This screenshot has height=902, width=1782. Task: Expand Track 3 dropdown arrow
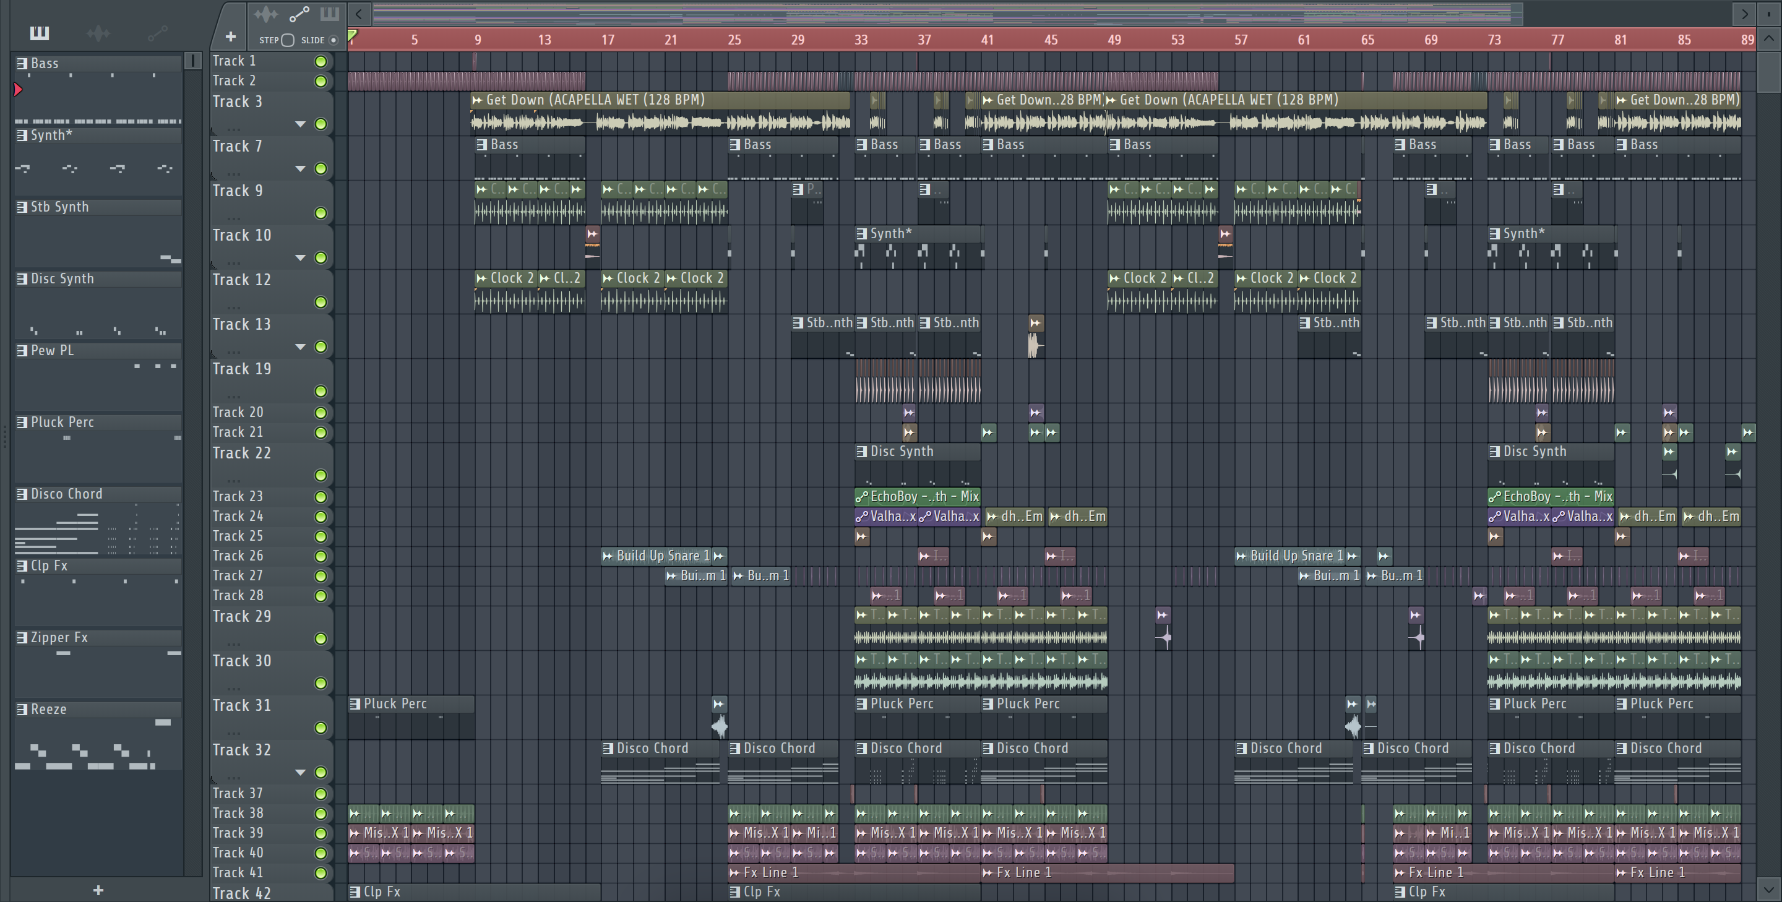pyautogui.click(x=300, y=124)
